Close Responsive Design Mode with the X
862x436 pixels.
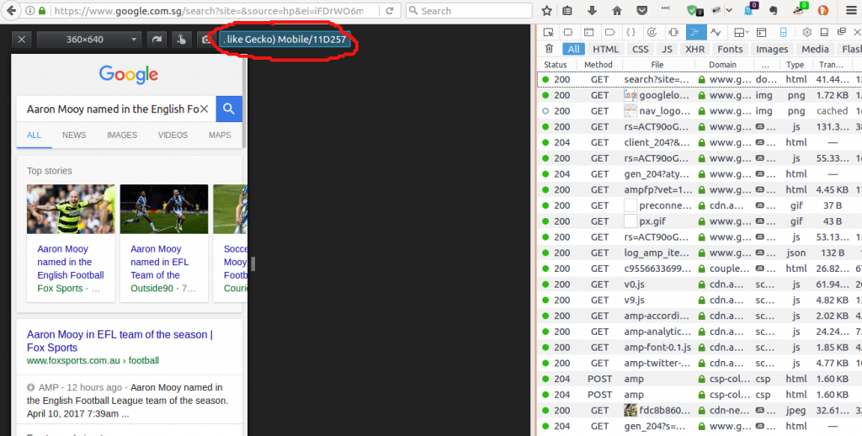21,39
